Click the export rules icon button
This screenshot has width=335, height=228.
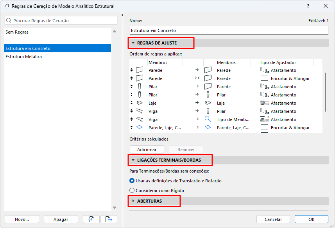click(x=109, y=219)
